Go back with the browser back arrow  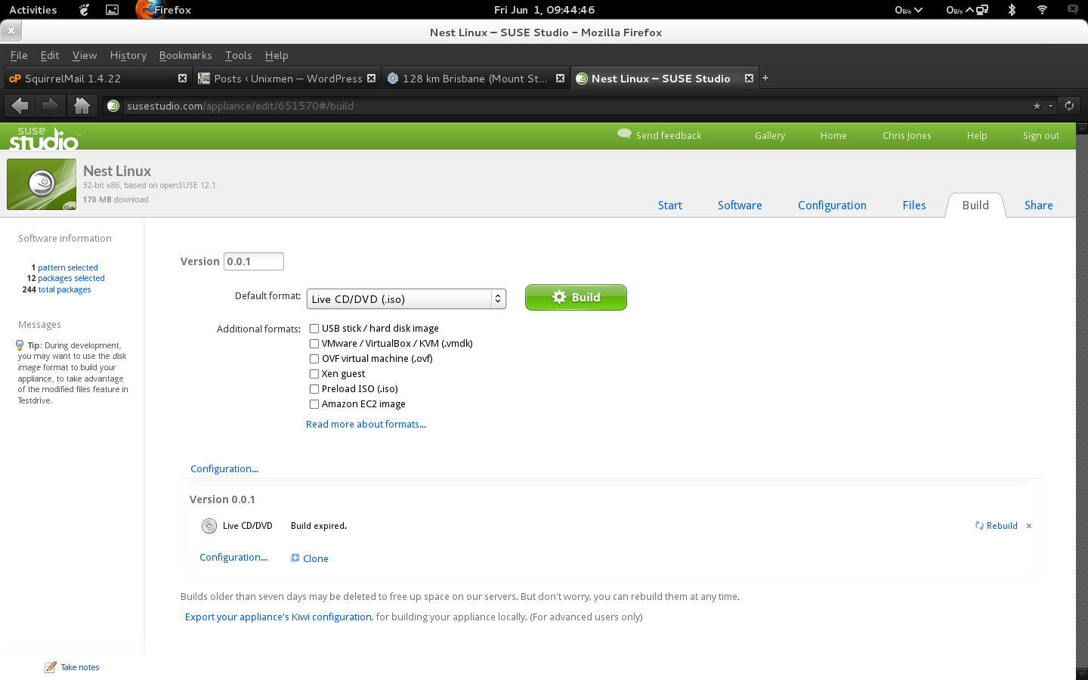click(x=20, y=106)
